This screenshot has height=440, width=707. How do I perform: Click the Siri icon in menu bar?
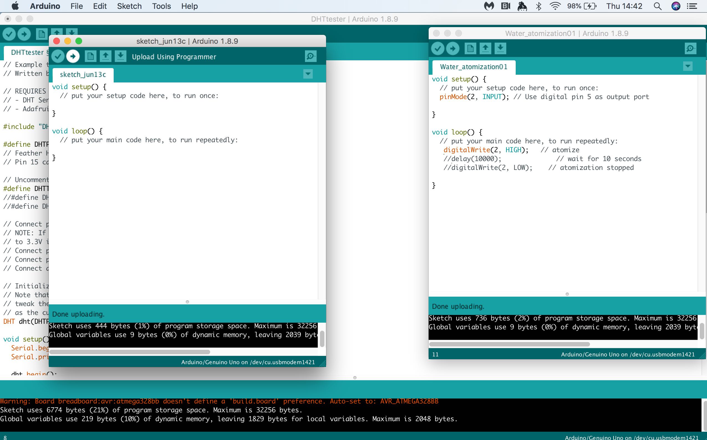pos(676,6)
